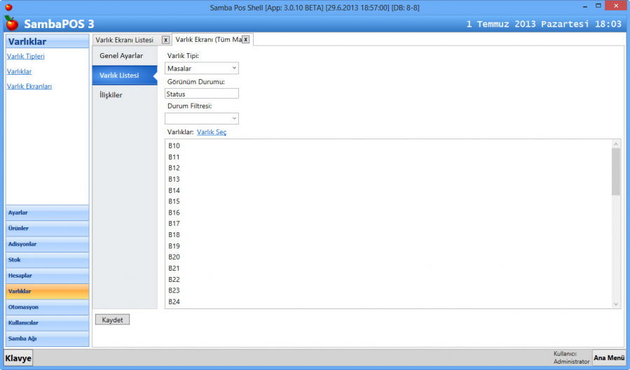The width and height of the screenshot is (630, 370).
Task: Click the Görünüm Durumu input field
Action: point(202,94)
